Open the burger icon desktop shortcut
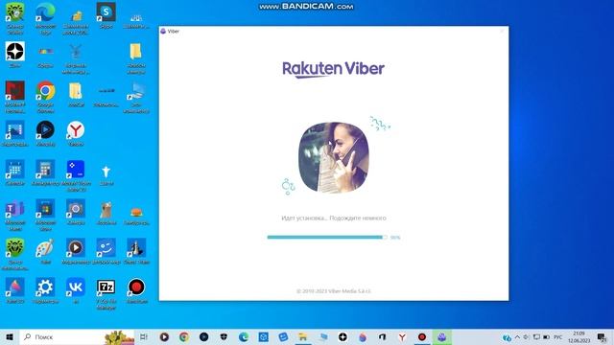The width and height of the screenshot is (614, 345). (x=136, y=212)
